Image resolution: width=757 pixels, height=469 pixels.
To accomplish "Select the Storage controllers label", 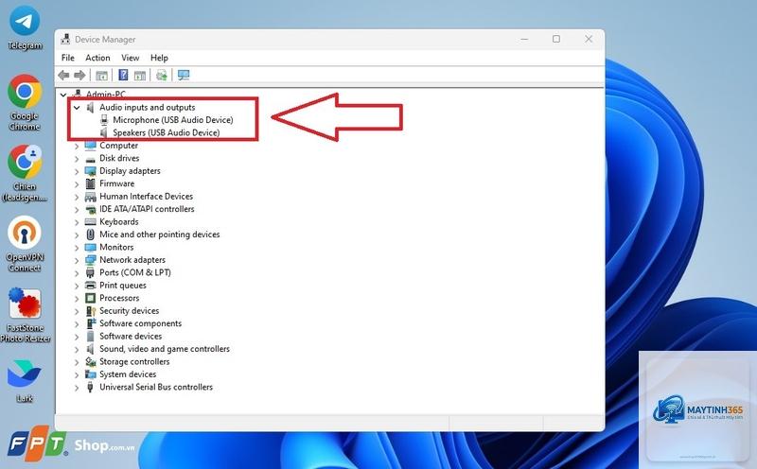I will [134, 361].
